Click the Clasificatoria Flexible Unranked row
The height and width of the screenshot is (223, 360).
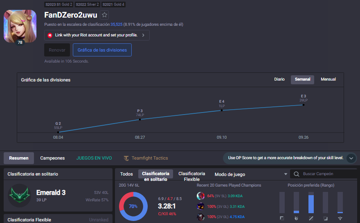pyautogui.click(x=58, y=219)
